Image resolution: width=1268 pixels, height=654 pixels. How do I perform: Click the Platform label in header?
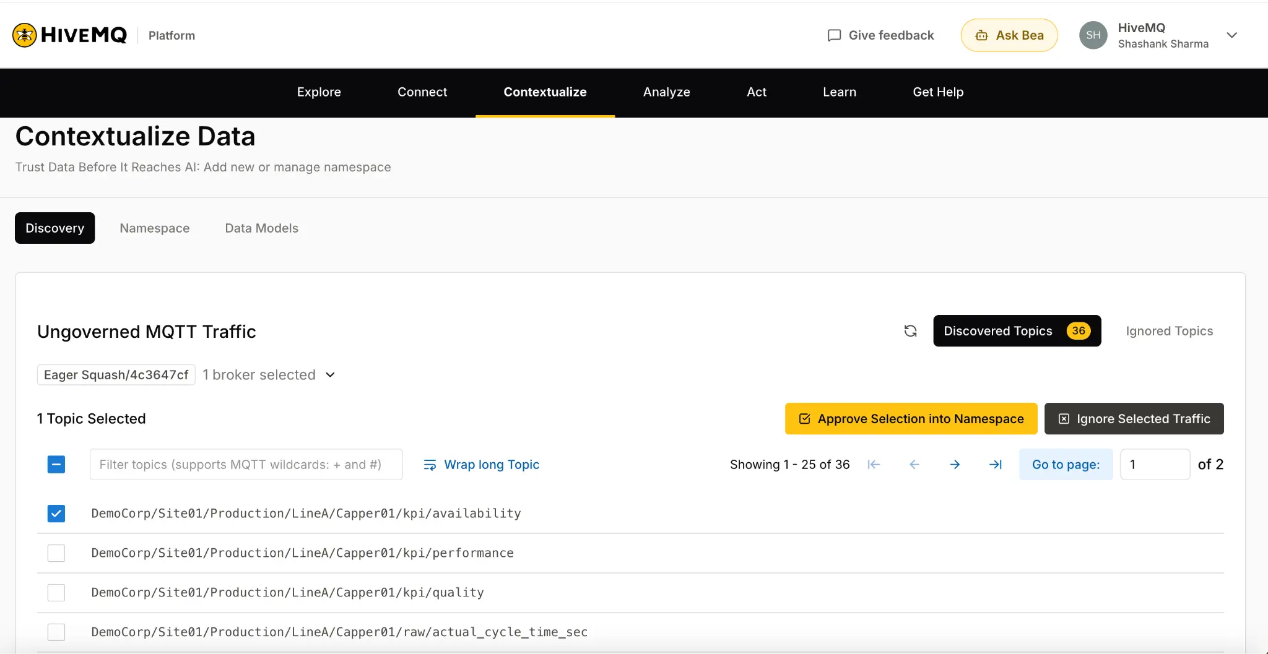pyautogui.click(x=172, y=35)
